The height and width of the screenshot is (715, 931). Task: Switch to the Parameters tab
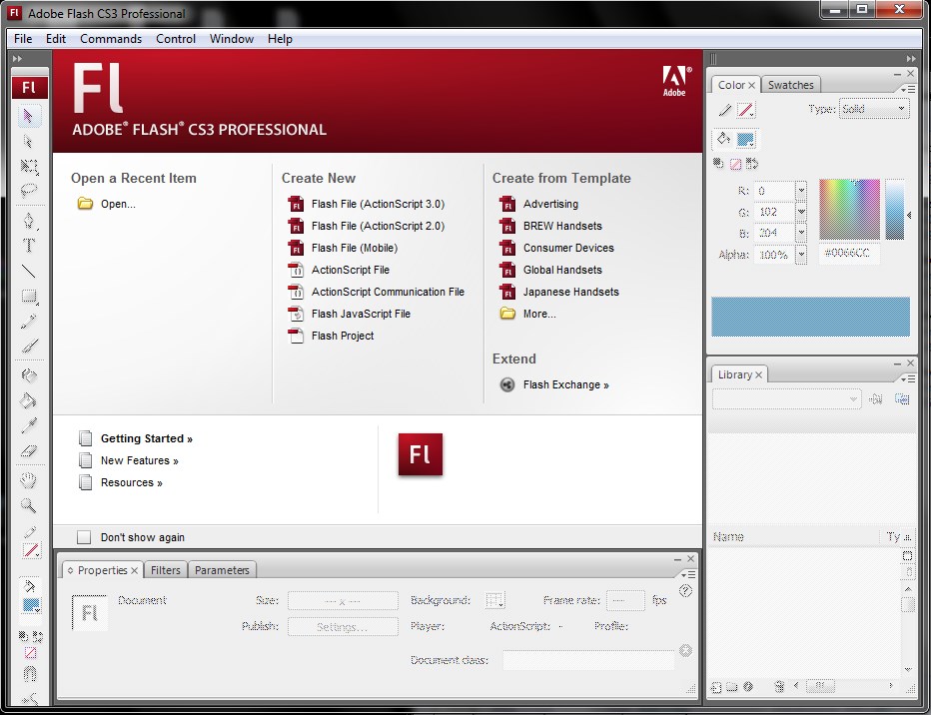coord(222,570)
